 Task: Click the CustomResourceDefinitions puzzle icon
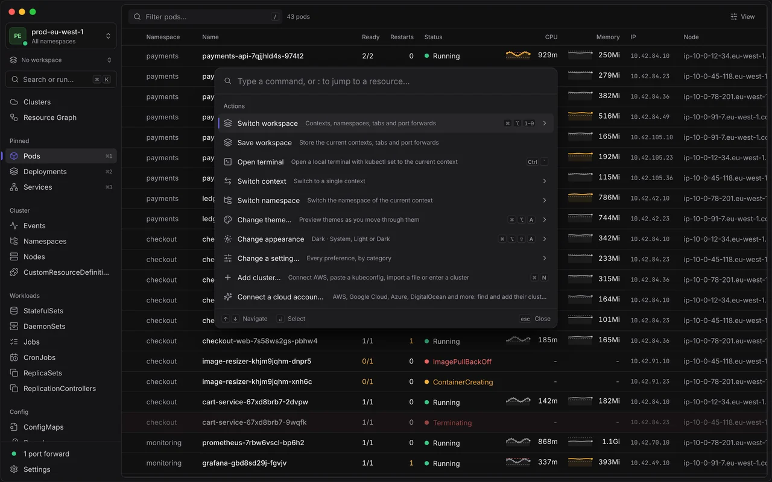tap(14, 272)
